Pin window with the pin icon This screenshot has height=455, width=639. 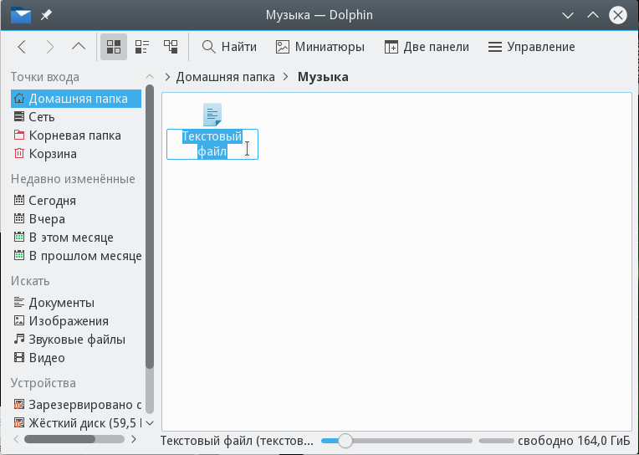click(x=45, y=15)
